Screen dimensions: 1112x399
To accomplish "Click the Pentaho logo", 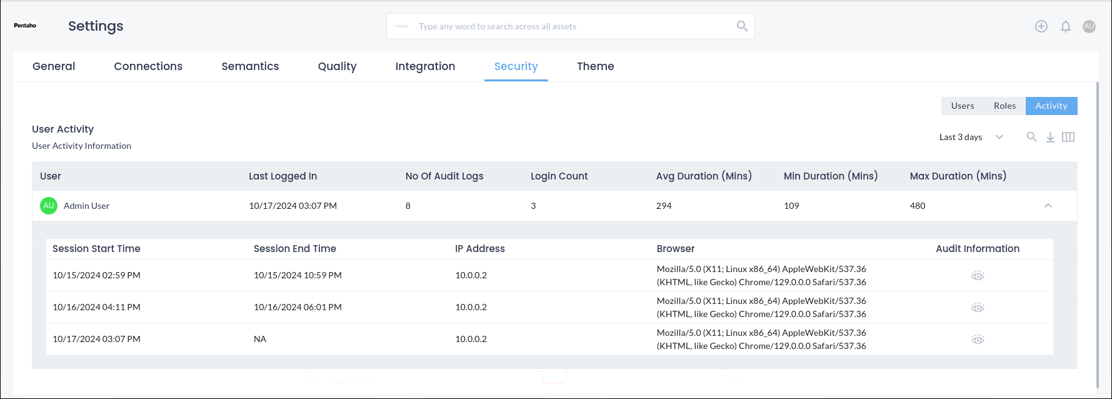I will pos(25,26).
